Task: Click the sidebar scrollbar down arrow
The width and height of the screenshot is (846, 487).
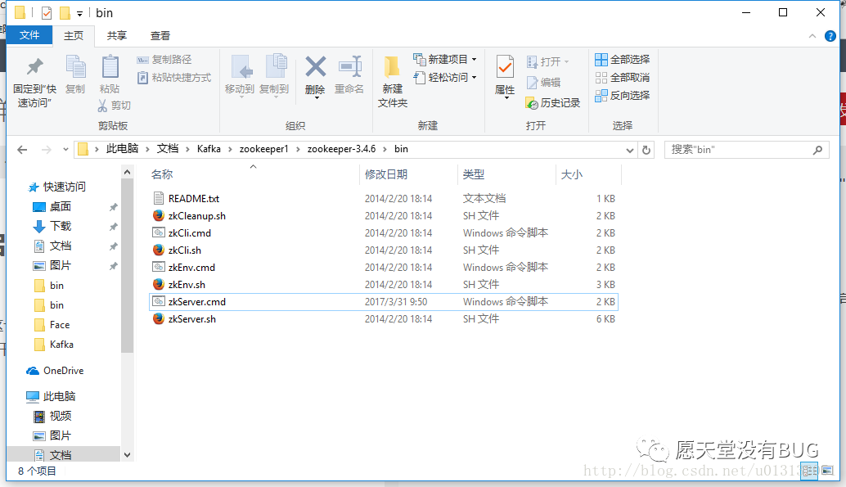Action: (128, 455)
